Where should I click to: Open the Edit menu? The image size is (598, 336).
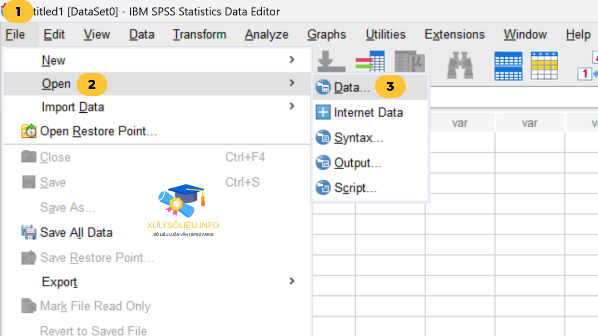point(54,34)
